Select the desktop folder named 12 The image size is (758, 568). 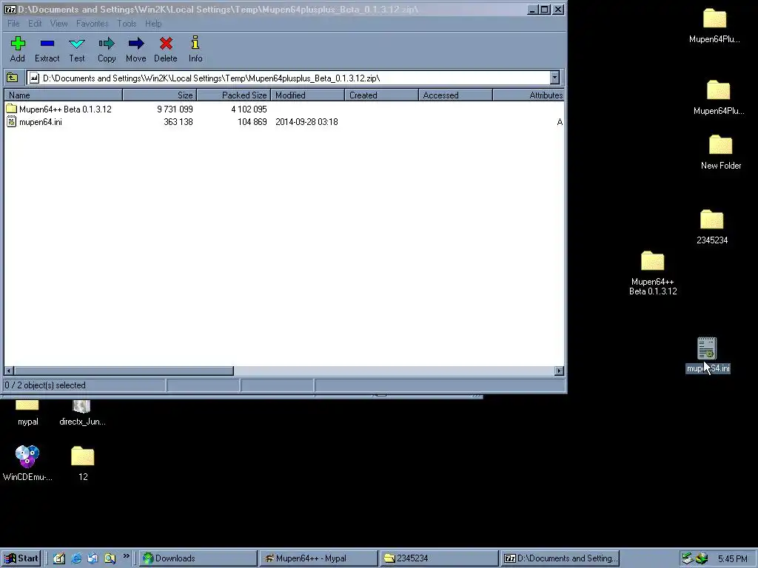[x=83, y=464]
